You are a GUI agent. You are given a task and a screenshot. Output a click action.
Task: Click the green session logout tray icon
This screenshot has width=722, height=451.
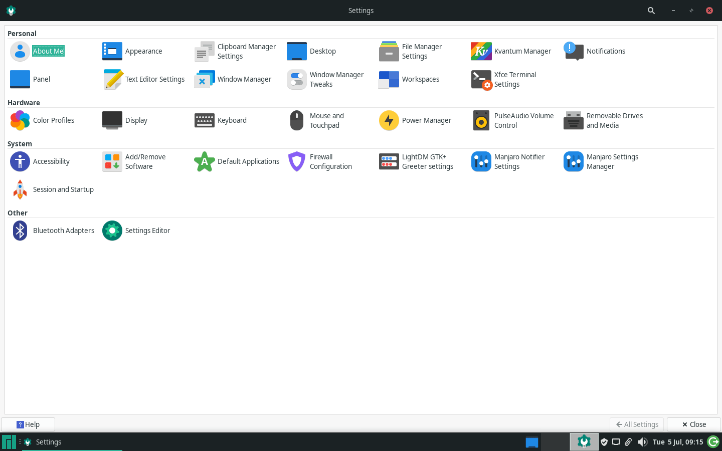pos(713,441)
